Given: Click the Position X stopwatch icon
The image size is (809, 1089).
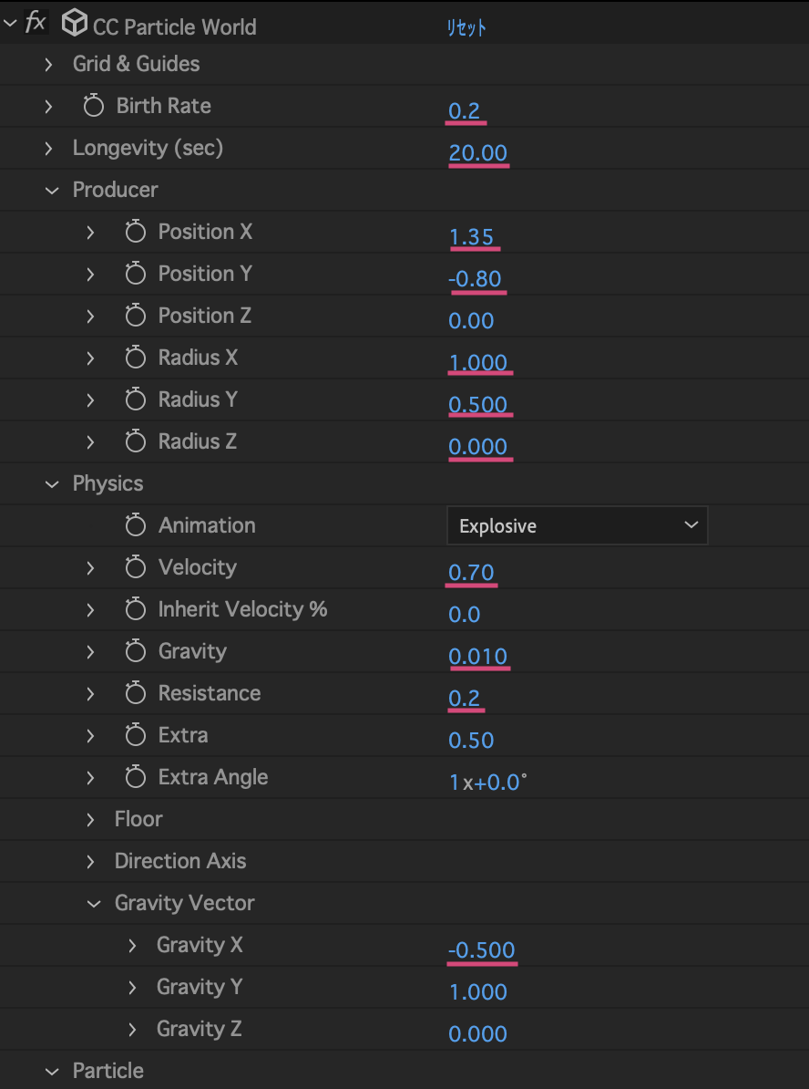Looking at the screenshot, I should pyautogui.click(x=135, y=232).
